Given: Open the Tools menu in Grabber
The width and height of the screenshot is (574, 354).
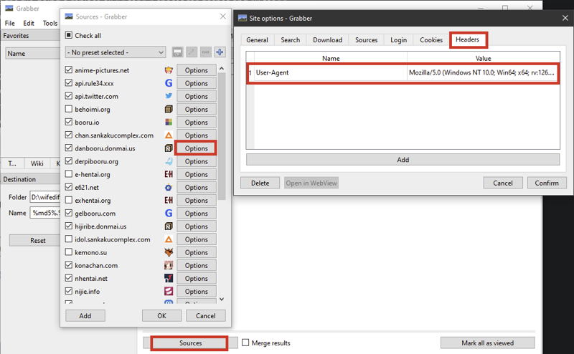Looking at the screenshot, I should 50,23.
